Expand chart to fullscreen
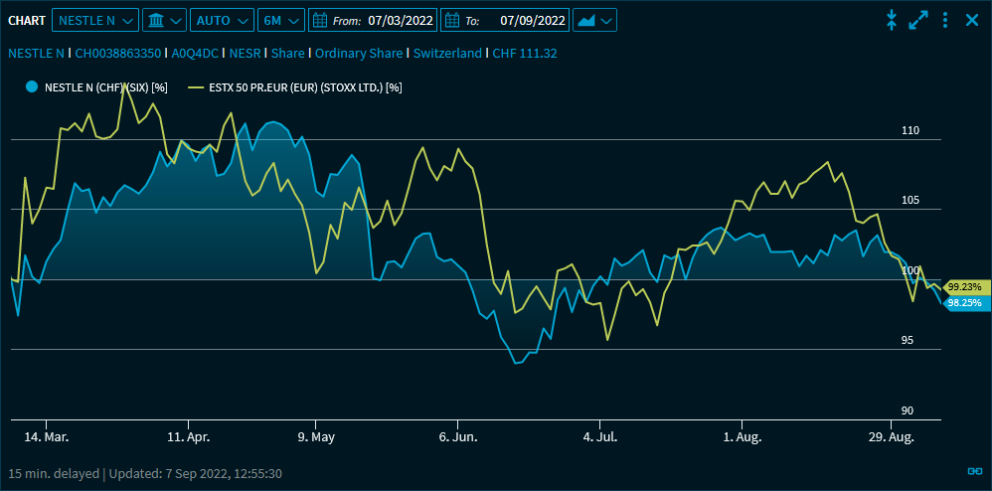This screenshot has height=491, width=992. [x=918, y=20]
